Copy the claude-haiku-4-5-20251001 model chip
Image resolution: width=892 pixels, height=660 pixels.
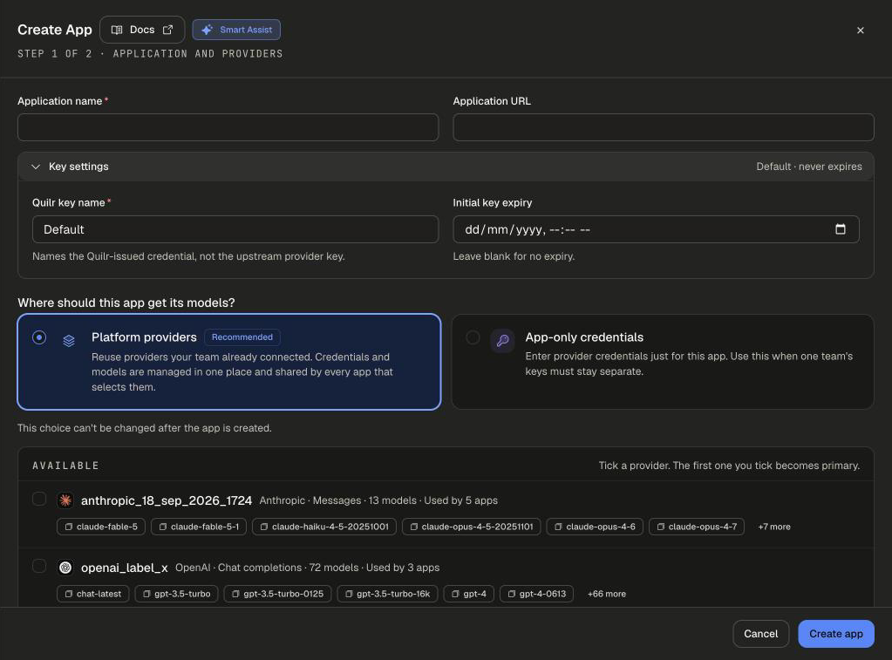tap(324, 527)
